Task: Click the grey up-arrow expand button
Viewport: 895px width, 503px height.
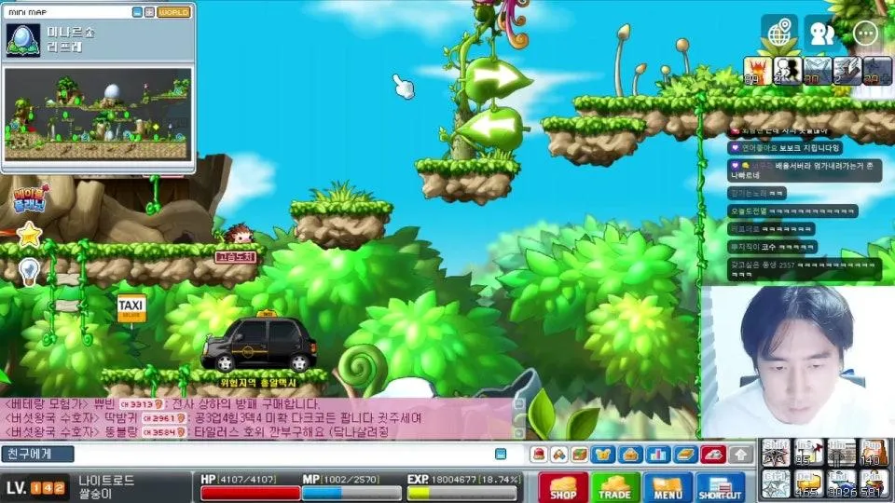Action: (x=740, y=455)
